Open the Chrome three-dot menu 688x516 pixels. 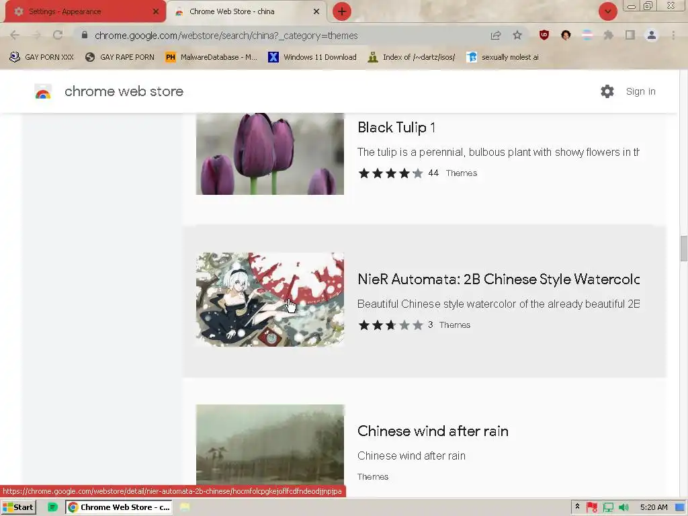point(673,35)
